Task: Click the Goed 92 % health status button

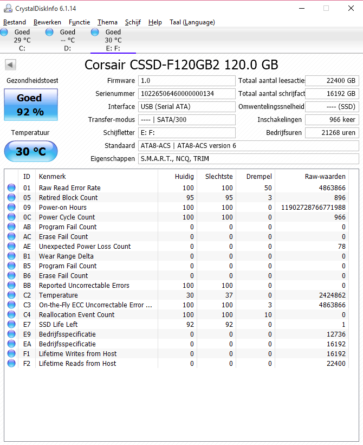Action: pos(31,105)
